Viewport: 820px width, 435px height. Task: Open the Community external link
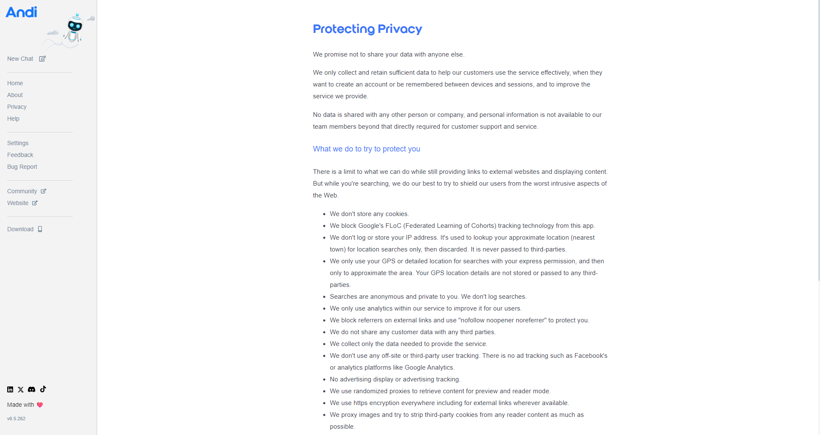[x=22, y=191]
